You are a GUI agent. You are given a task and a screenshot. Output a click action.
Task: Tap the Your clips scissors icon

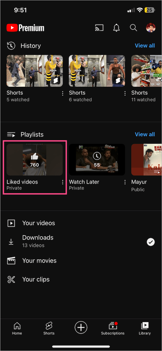click(x=11, y=279)
